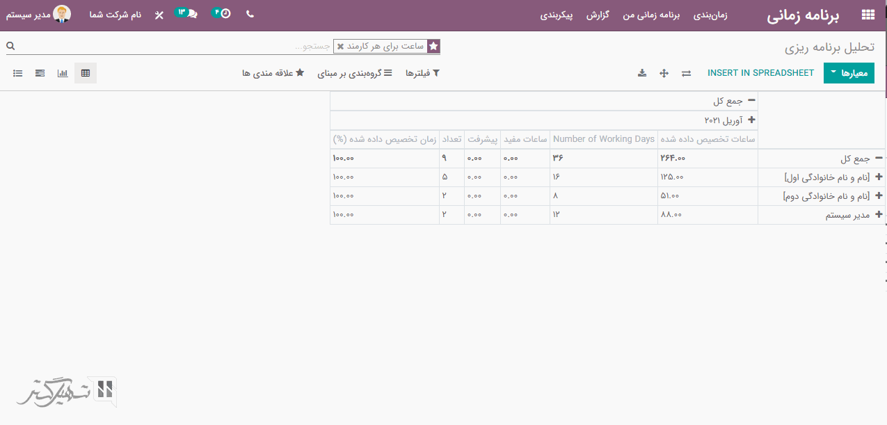Open the معیارها measures dropdown

click(x=848, y=73)
